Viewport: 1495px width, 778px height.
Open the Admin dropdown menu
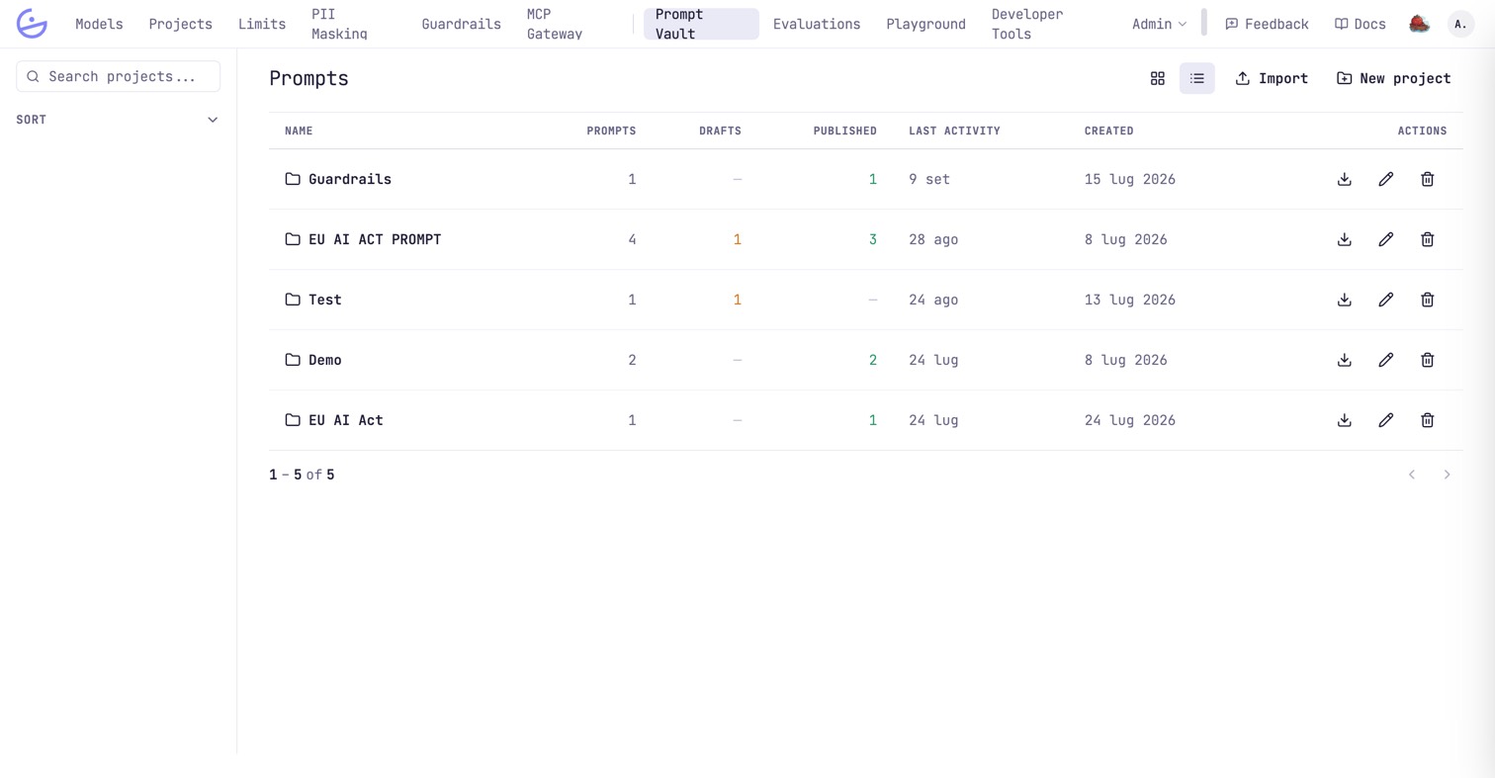coord(1159,24)
